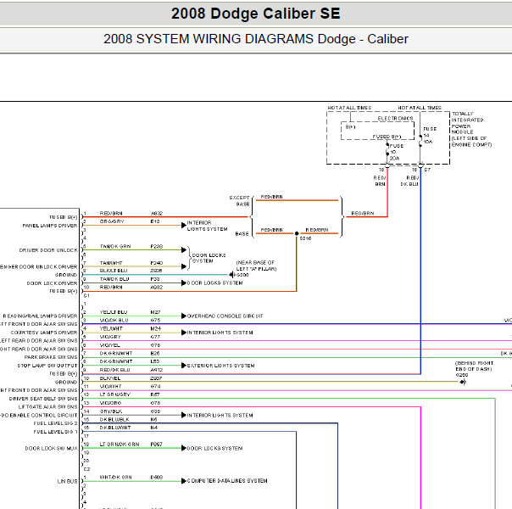Click the 'LT GRN/DK GRN' wire color label
This screenshot has height=509, width=512.
[120, 445]
